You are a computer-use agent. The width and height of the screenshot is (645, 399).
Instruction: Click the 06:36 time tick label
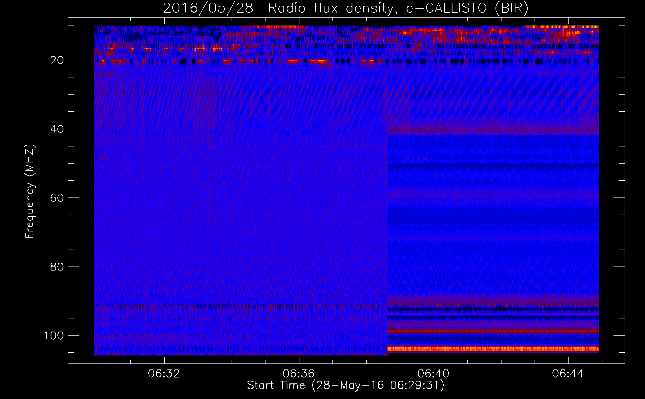[x=299, y=373]
